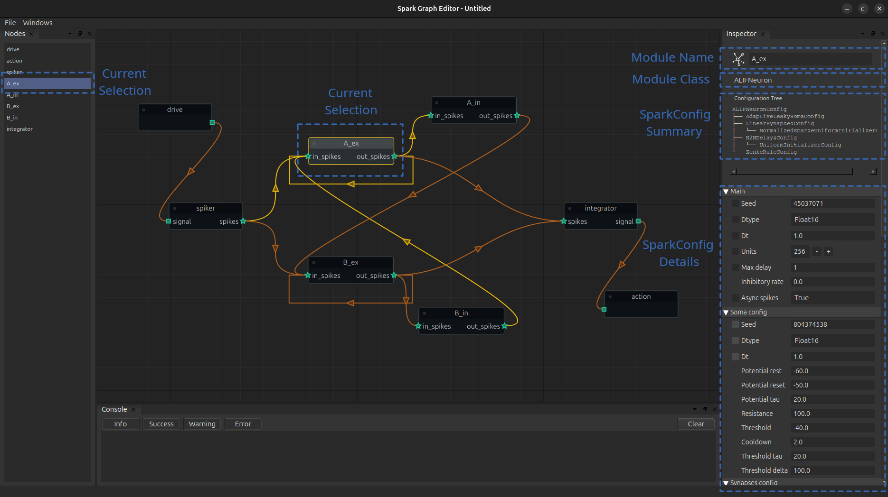The image size is (888, 497).
Task: Click the signal output port on integrator node
Action: click(638, 221)
